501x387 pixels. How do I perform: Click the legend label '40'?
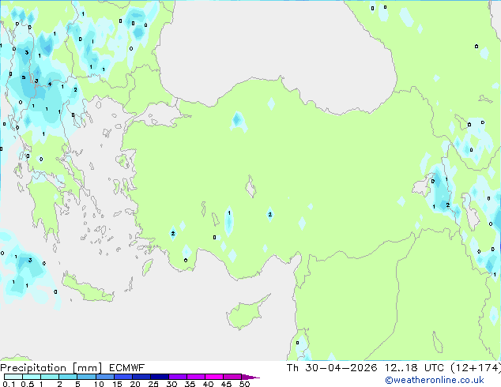tap(208, 384)
